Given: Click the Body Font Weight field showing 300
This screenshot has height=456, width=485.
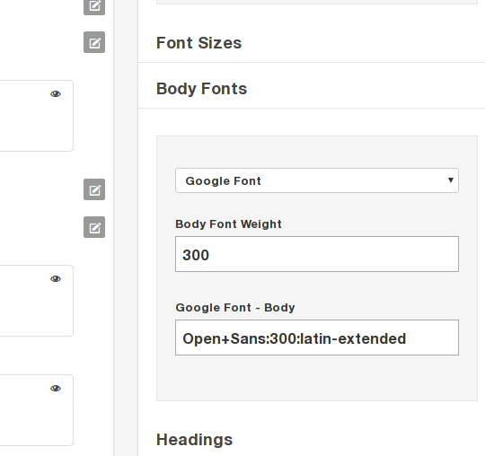Looking at the screenshot, I should (317, 254).
